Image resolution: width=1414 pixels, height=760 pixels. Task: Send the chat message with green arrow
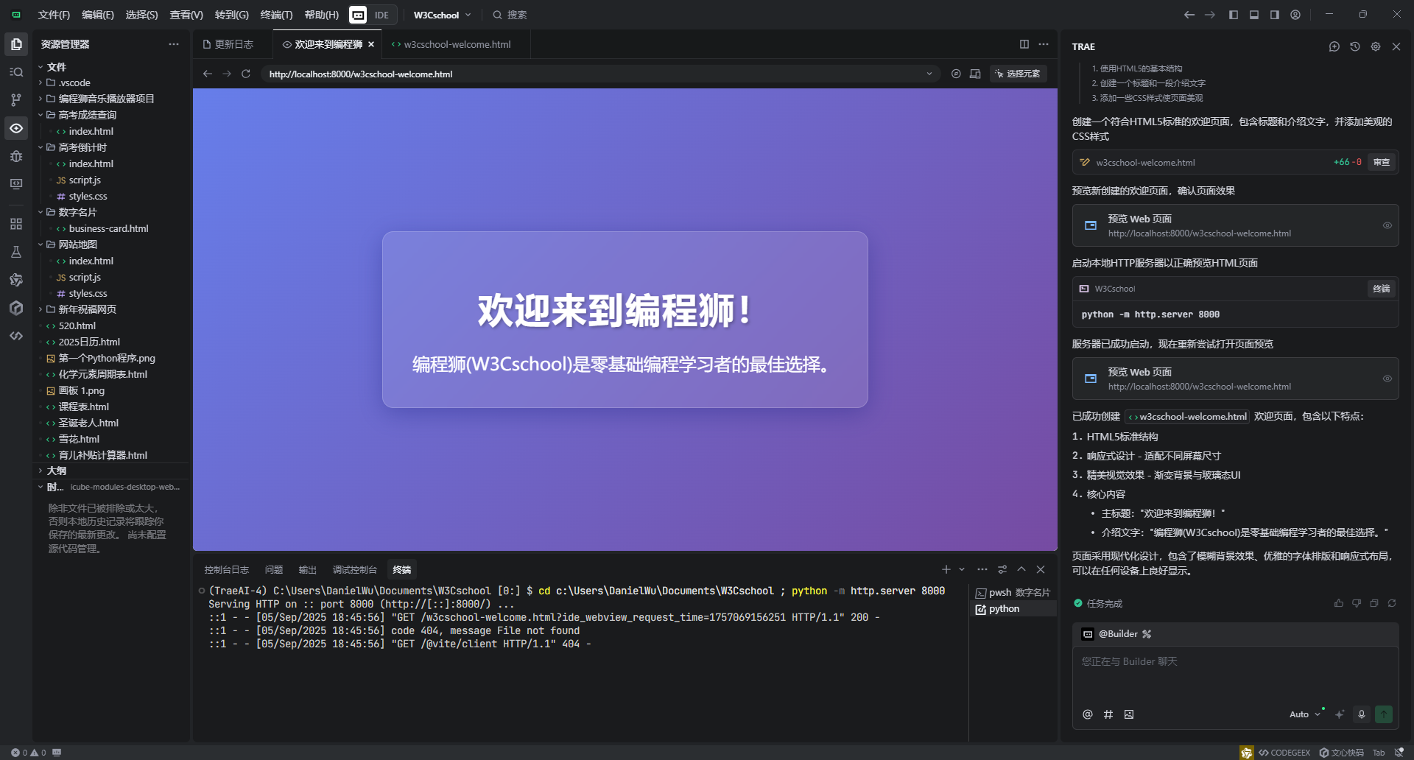point(1384,714)
